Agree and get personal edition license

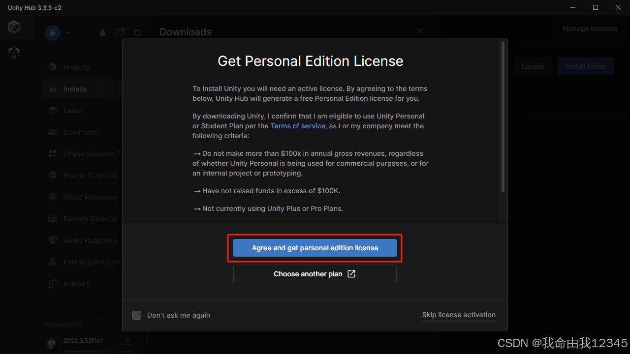[x=315, y=248]
